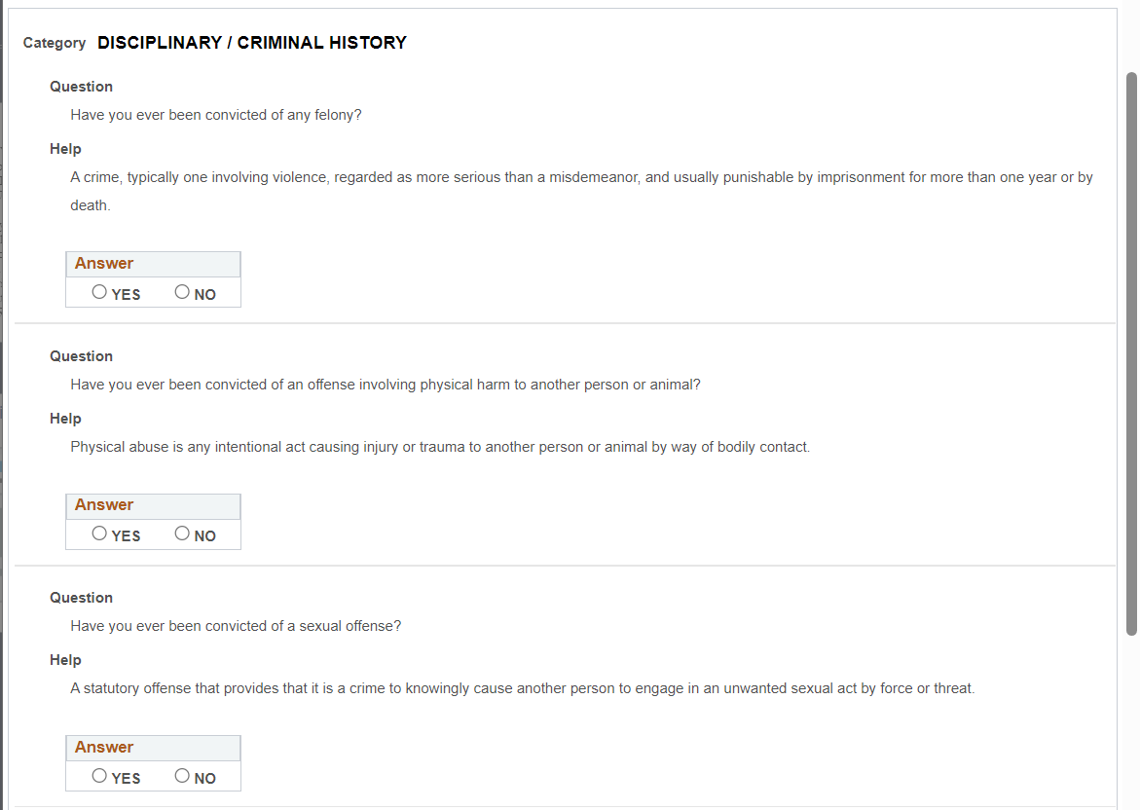This screenshot has width=1140, height=810.
Task: Click the 'physical harm to another person' question text
Action: [x=385, y=385]
